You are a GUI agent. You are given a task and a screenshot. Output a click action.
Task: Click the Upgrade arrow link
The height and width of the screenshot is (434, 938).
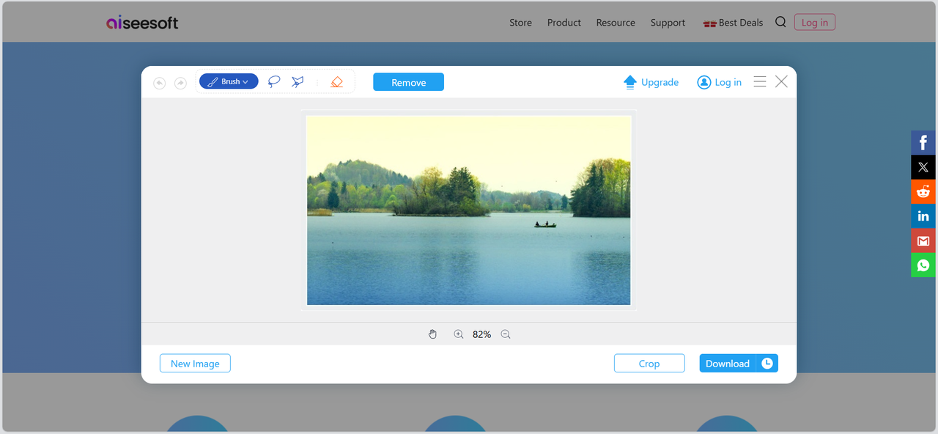pyautogui.click(x=651, y=82)
